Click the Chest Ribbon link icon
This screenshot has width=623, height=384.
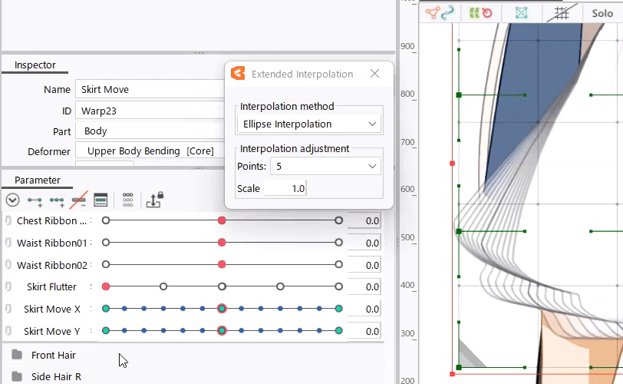pos(8,220)
